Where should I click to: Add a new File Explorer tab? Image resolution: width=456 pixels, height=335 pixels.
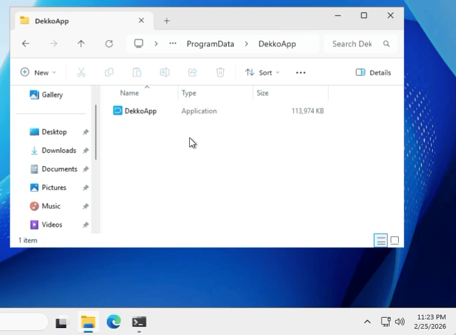click(x=167, y=21)
